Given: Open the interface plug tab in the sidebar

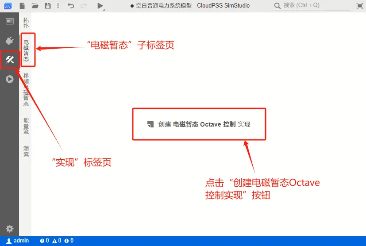Looking at the screenshot, I should click(10, 41).
